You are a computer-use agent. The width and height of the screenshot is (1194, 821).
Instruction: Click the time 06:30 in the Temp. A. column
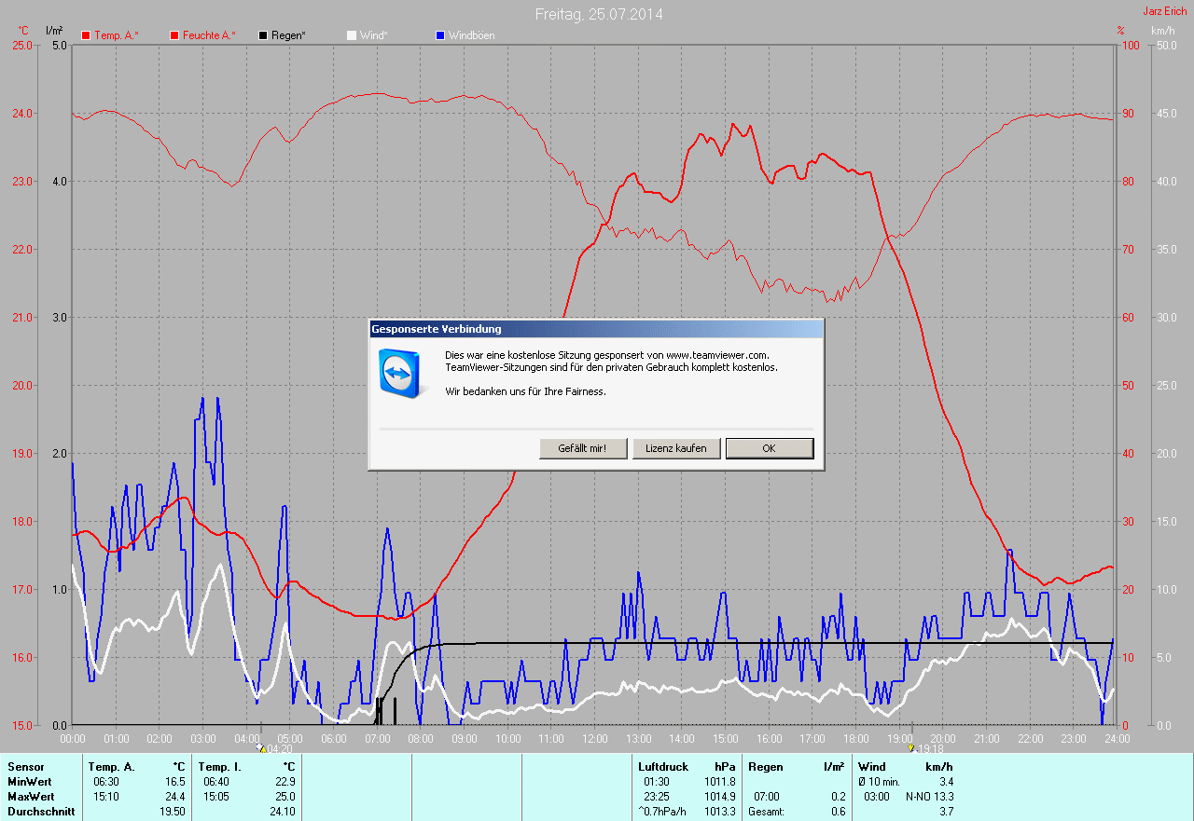coord(106,782)
